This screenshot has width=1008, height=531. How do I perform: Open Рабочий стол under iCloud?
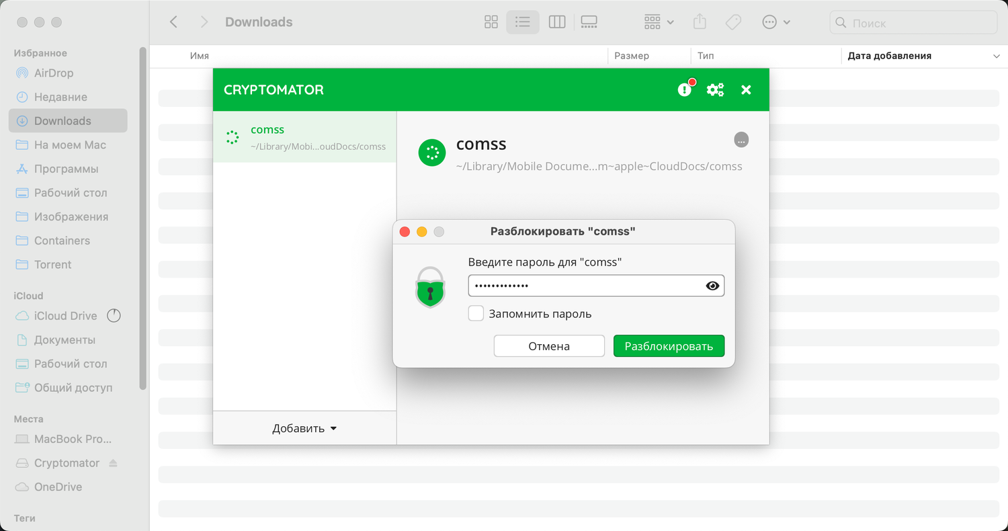(x=68, y=364)
